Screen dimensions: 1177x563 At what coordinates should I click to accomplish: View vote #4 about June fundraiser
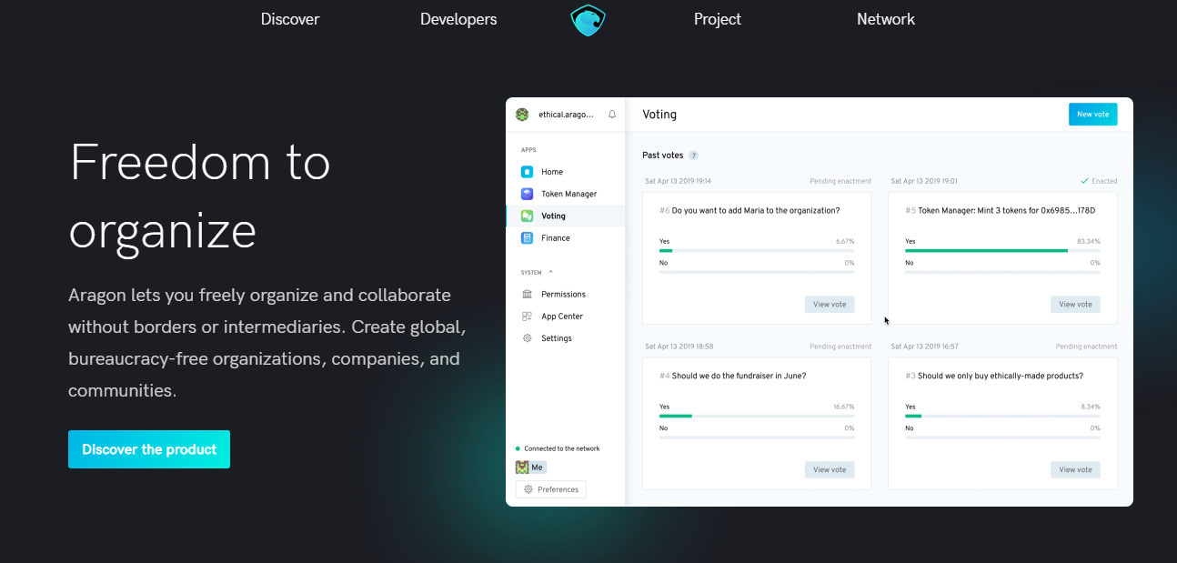pos(830,470)
